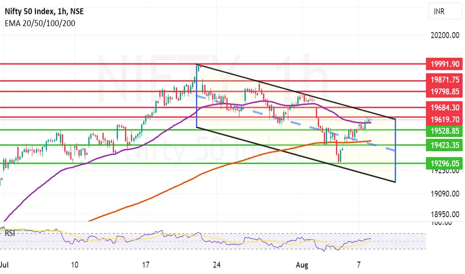Image resolution: width=465 pixels, height=274 pixels.
Task: Select the vertical blue line at channel's right end
Action: click(x=396, y=150)
